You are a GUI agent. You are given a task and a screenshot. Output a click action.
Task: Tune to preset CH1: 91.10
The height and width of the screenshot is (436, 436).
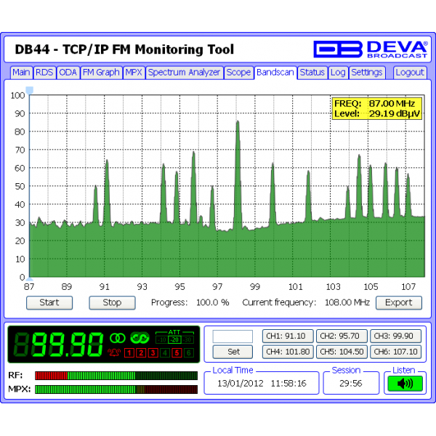(288, 336)
